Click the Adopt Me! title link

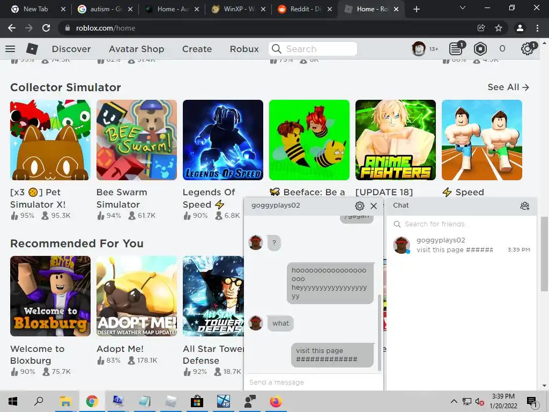pos(120,349)
